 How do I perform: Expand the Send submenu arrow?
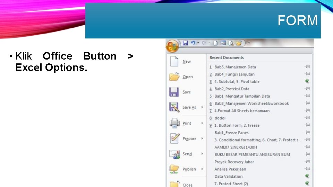202,154
